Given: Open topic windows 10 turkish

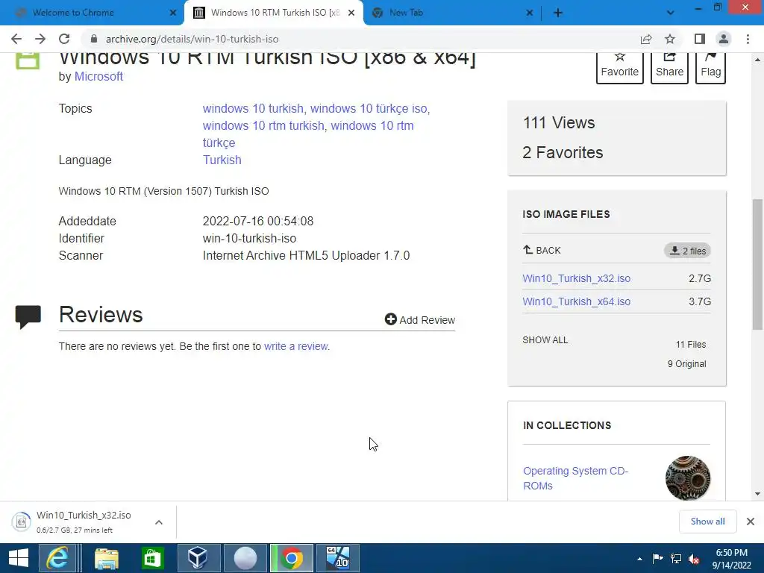Looking at the screenshot, I should point(254,109).
